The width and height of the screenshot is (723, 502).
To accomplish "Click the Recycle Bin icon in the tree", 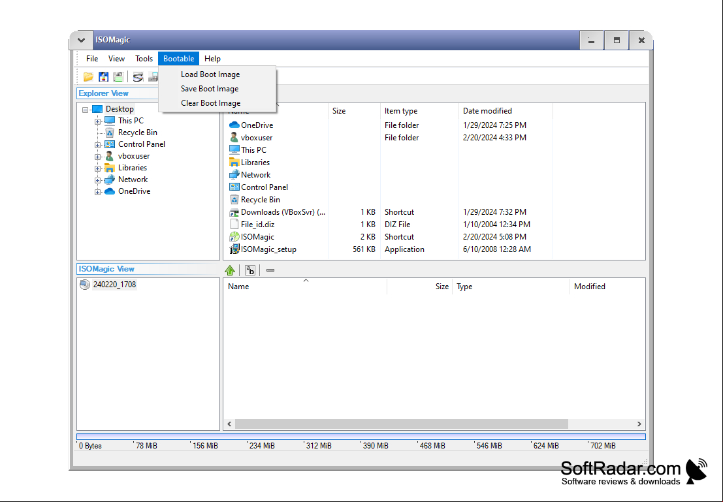I will tap(109, 133).
